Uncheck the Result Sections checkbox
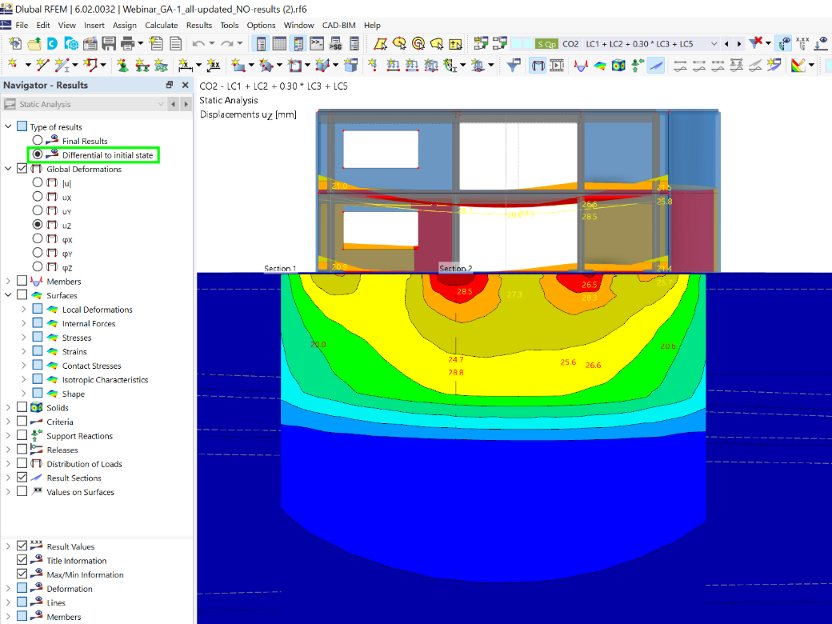 (x=22, y=477)
